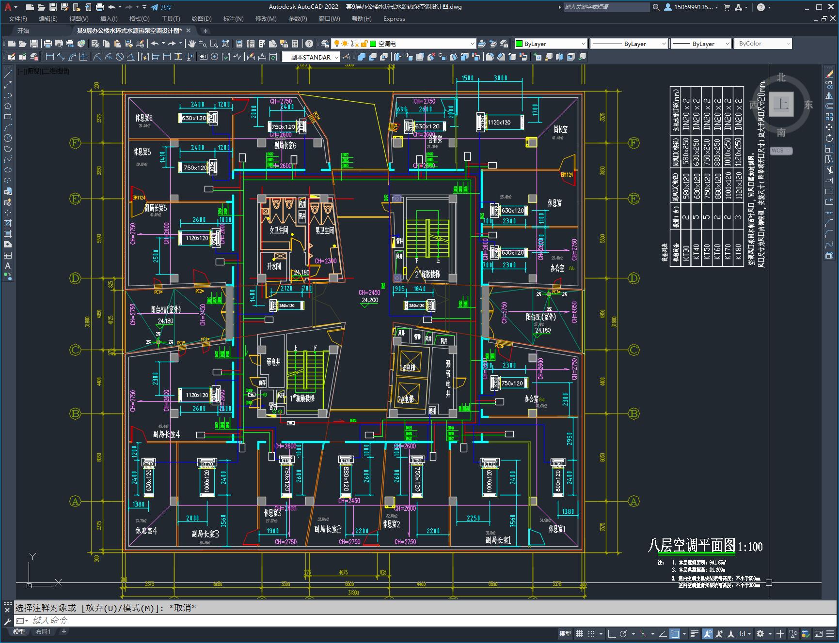Toggle the grid display in status bar
Viewport: 839px width, 643px height.
point(579,633)
